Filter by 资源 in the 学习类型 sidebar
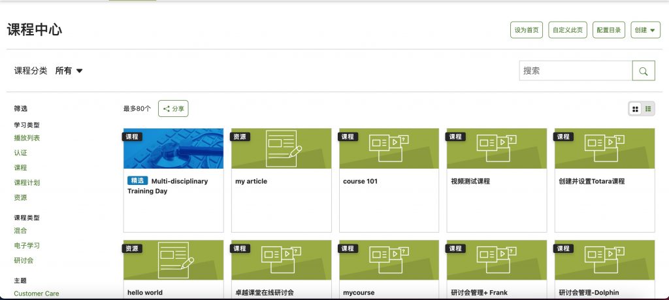This screenshot has width=669, height=300. point(20,197)
